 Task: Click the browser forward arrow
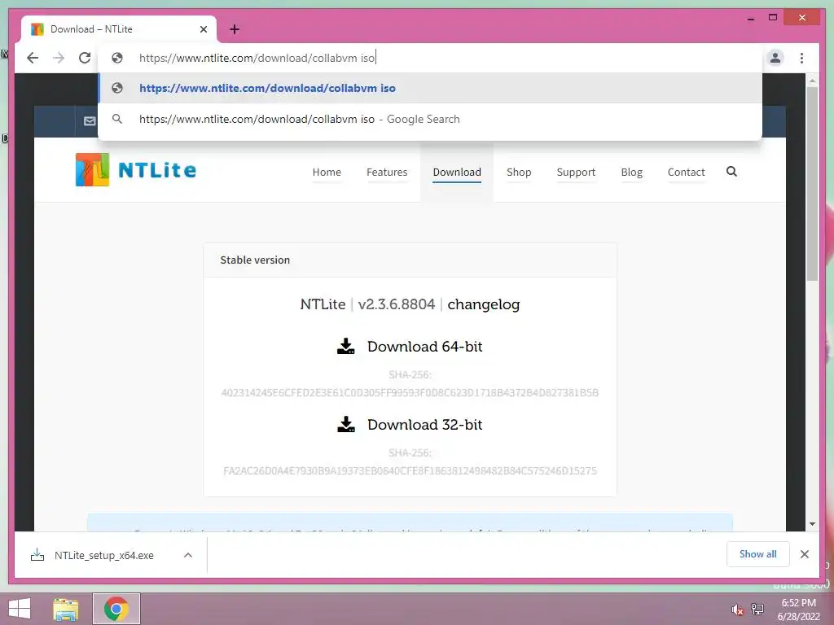point(59,58)
